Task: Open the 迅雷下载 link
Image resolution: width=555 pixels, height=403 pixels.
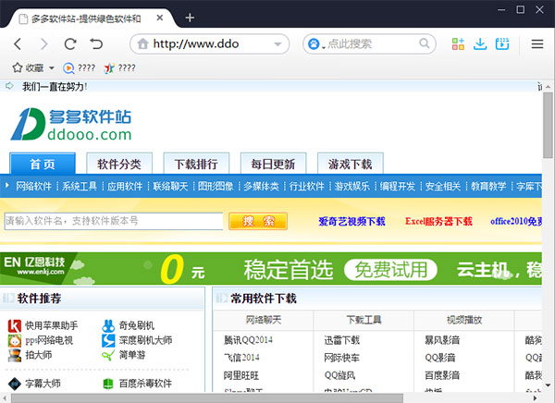Action: point(341,340)
